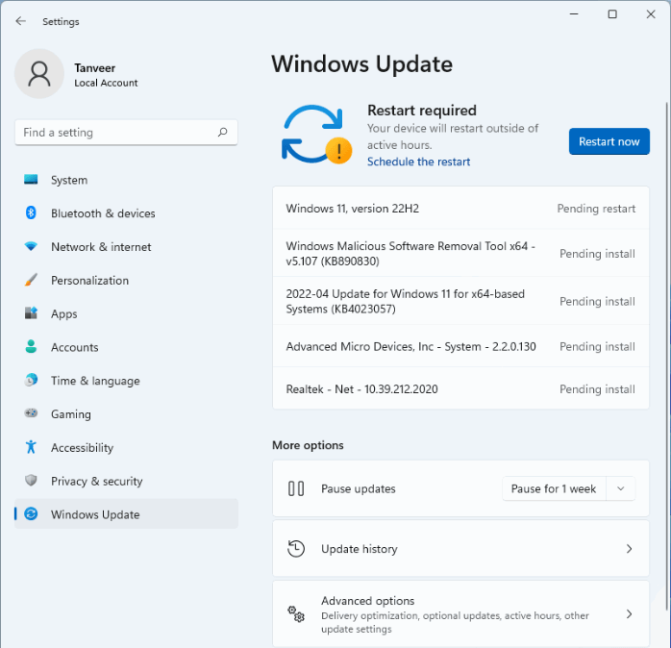Click the back arrow in Settings
671x648 pixels.
[20, 21]
